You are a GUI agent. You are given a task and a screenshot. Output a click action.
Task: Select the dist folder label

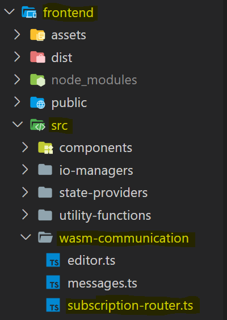coord(62,58)
